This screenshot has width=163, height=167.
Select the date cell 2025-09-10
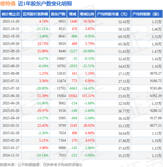[x=11, y=58]
